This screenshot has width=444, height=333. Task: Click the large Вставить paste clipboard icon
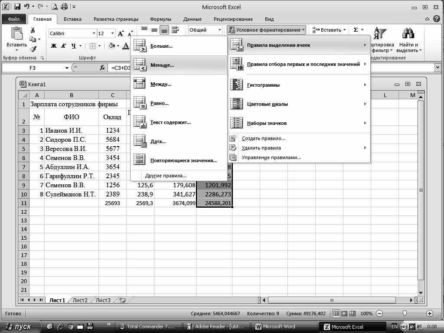(17, 33)
